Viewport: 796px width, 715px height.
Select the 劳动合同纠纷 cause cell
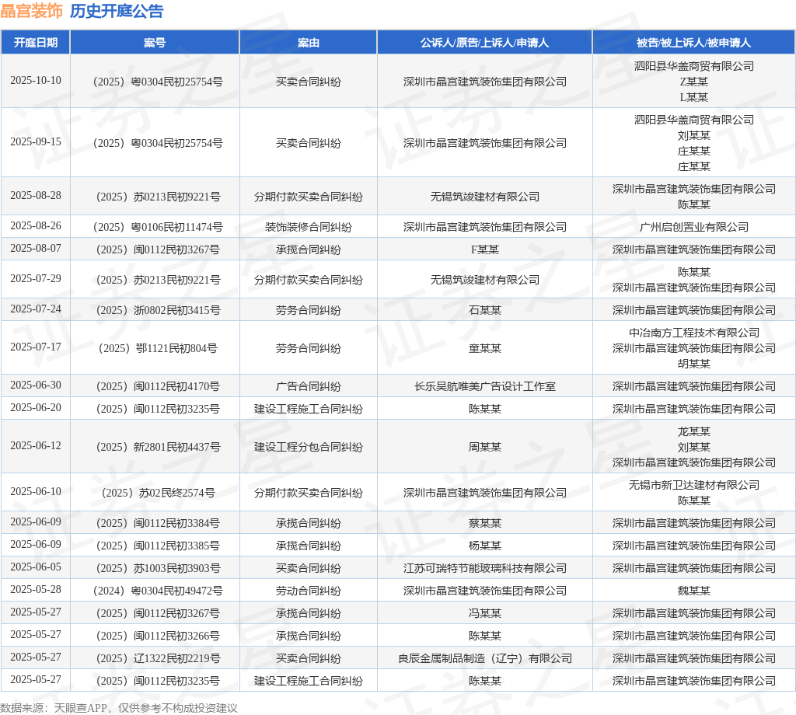tap(308, 591)
